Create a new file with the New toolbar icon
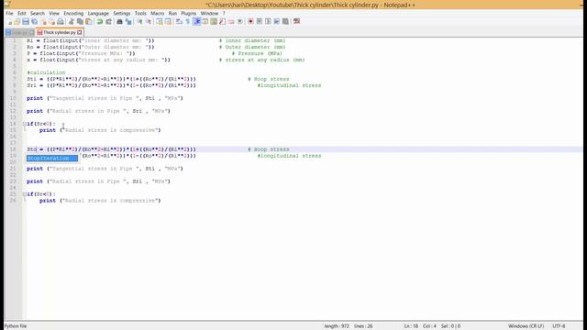The height and width of the screenshot is (330, 587). click(9, 22)
